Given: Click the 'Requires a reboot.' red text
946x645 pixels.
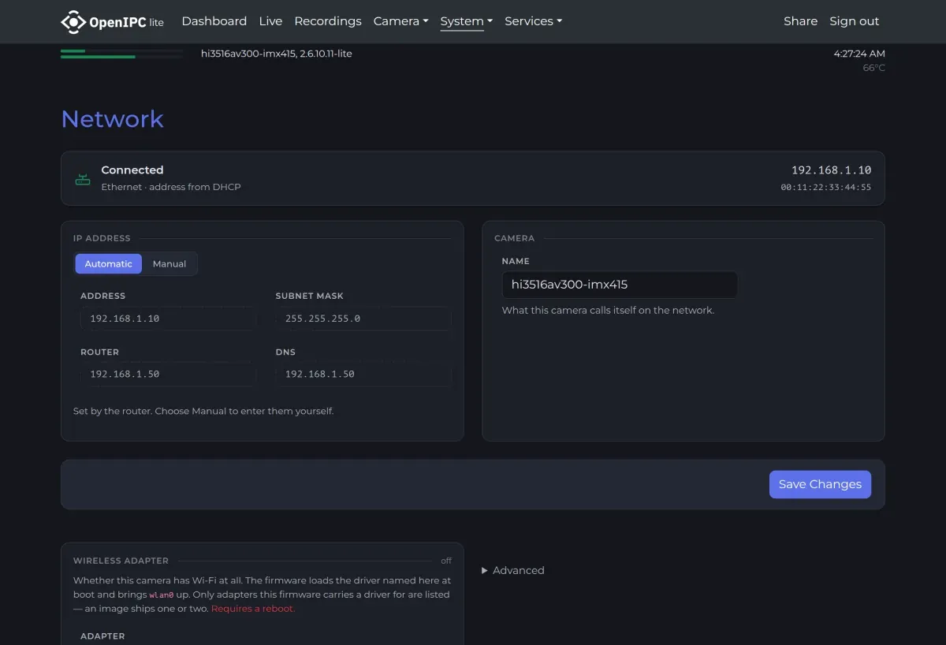Looking at the screenshot, I should 253,609.
